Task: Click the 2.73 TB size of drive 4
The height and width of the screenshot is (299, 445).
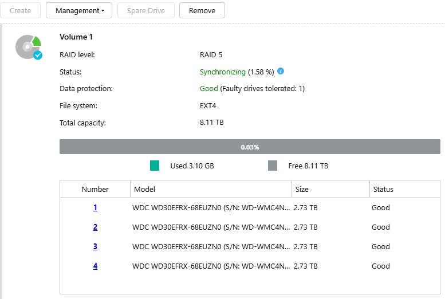Action: [x=306, y=266]
